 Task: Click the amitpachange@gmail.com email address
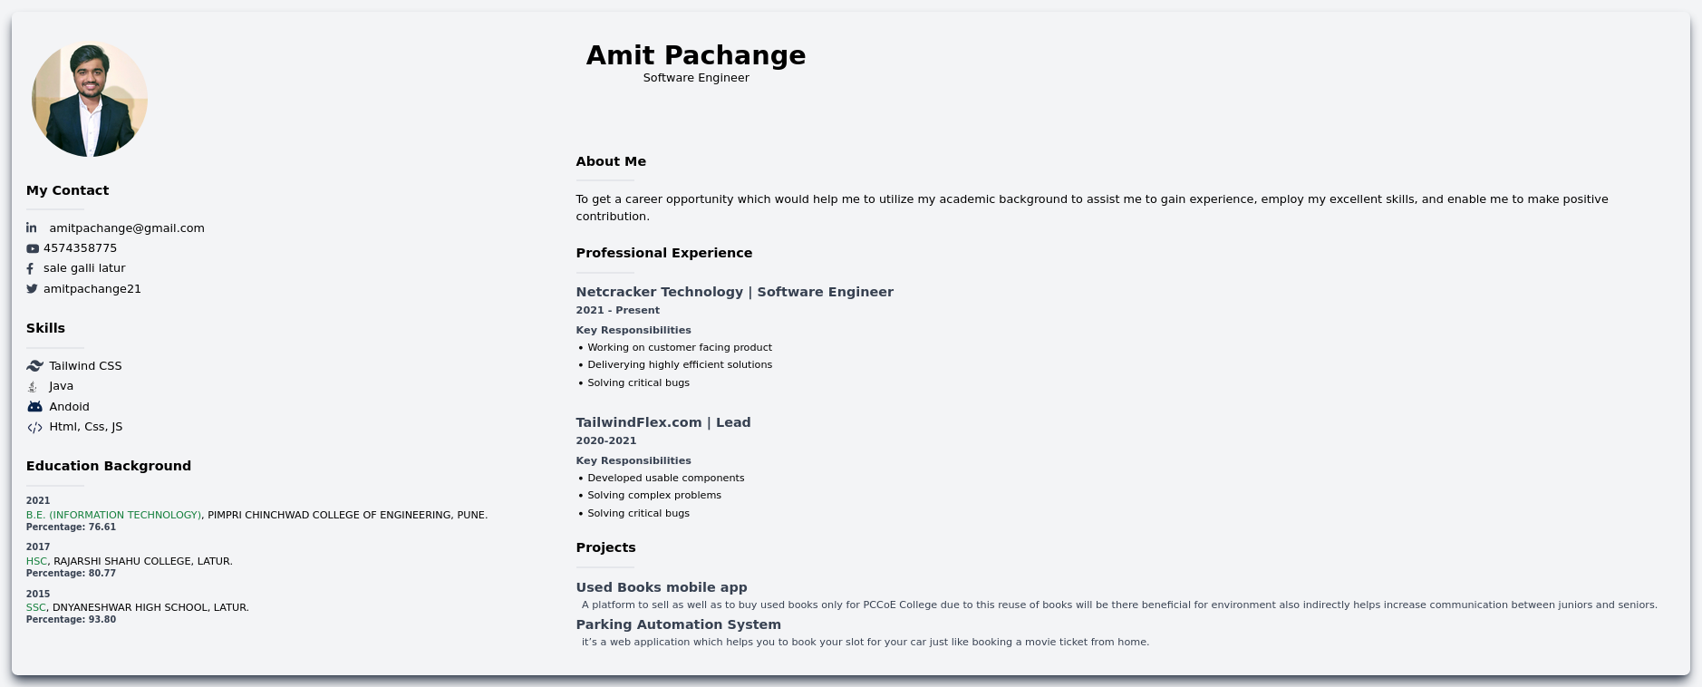point(127,228)
